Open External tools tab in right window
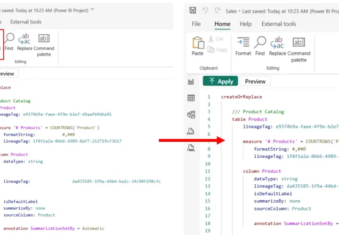 point(279,24)
